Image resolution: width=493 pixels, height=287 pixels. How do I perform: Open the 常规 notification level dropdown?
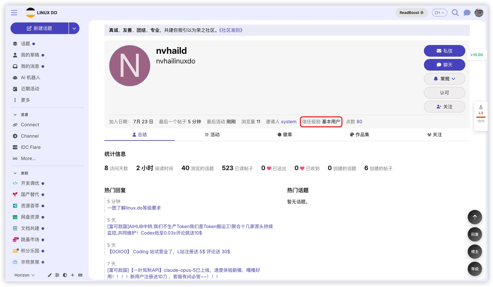[x=444, y=79]
